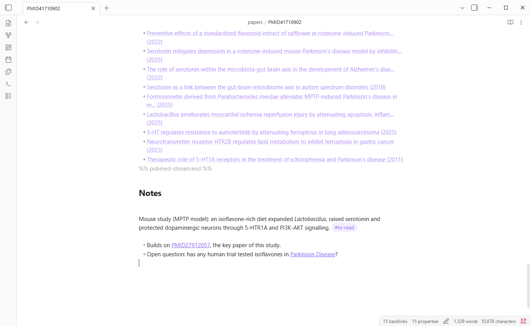Show 15 backlinks from status bar

(x=395, y=321)
